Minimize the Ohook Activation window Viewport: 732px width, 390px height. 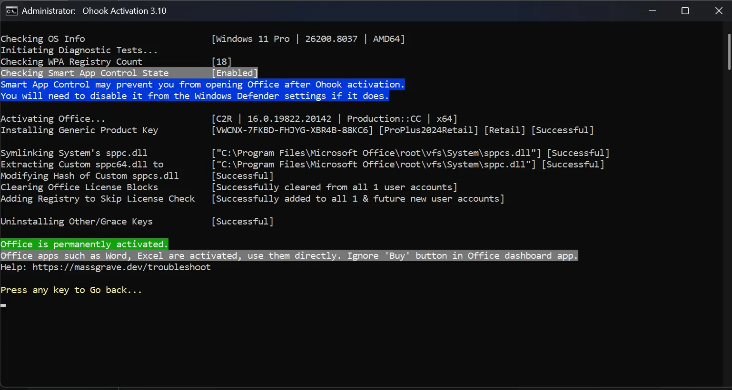point(652,11)
